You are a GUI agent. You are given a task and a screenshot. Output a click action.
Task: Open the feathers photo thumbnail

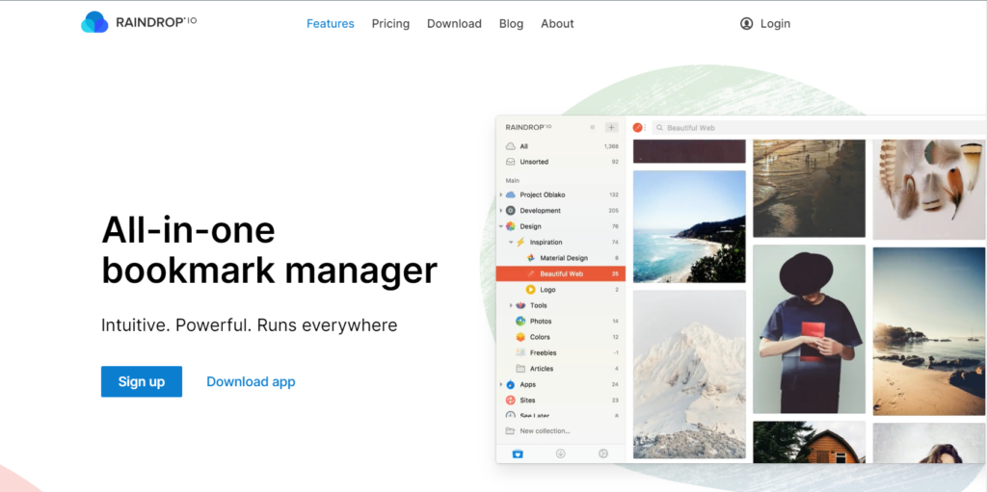[929, 190]
